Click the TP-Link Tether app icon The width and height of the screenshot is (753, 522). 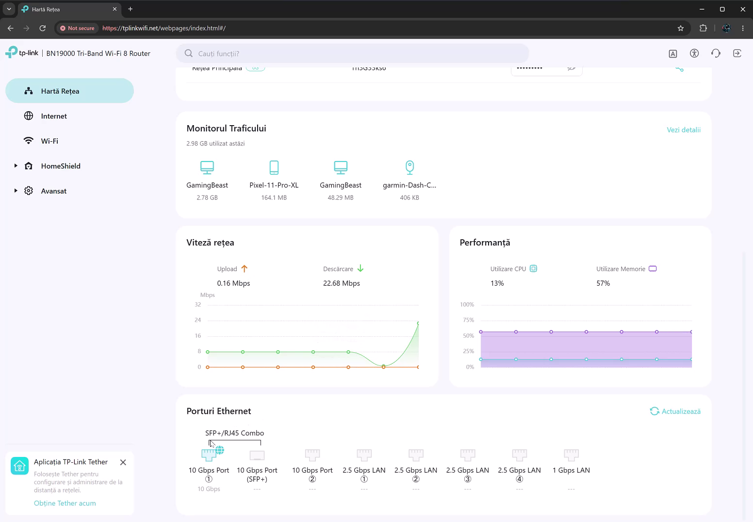click(20, 466)
